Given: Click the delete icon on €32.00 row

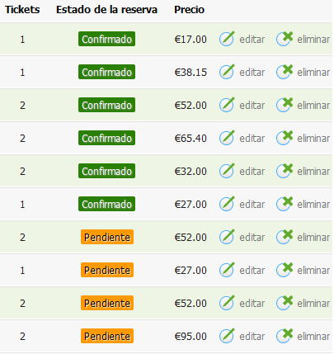Looking at the screenshot, I should (285, 171).
